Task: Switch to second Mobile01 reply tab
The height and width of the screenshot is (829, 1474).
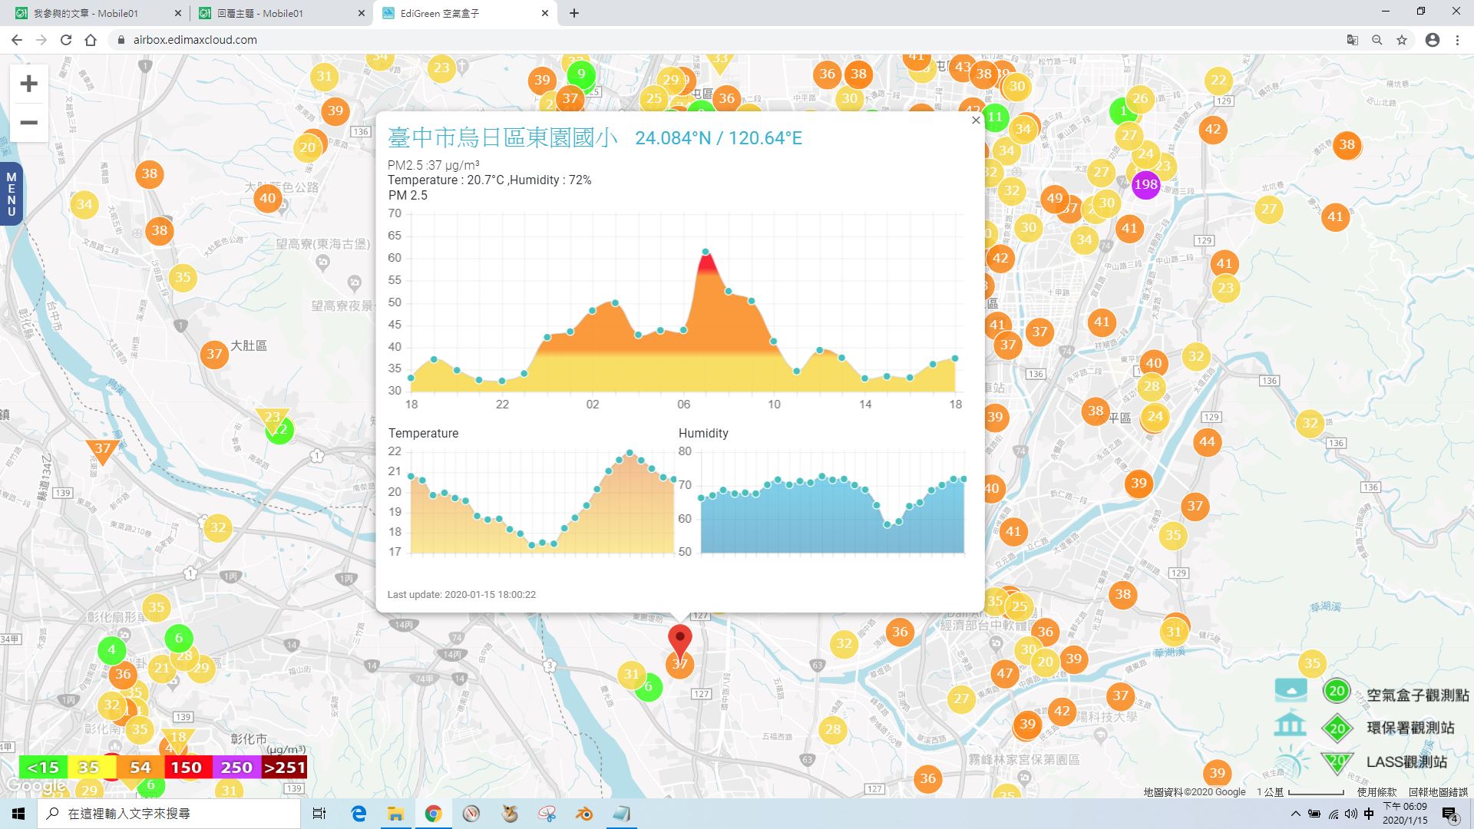Action: pos(280,13)
